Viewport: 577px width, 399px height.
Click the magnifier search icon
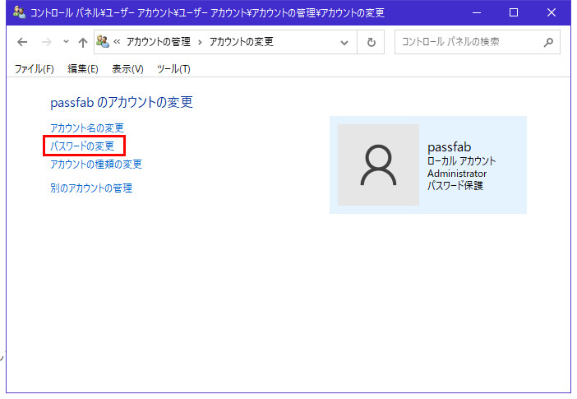tap(548, 42)
